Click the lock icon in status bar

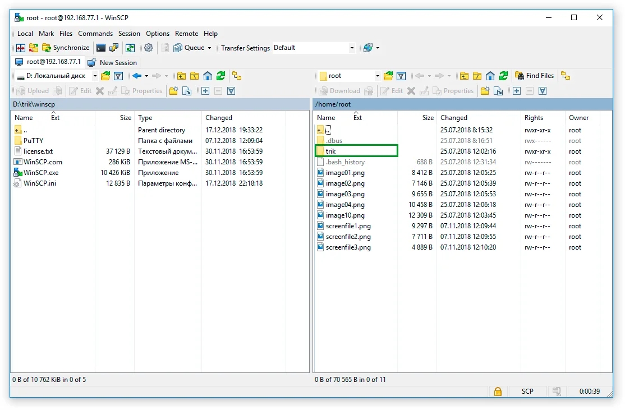498,391
